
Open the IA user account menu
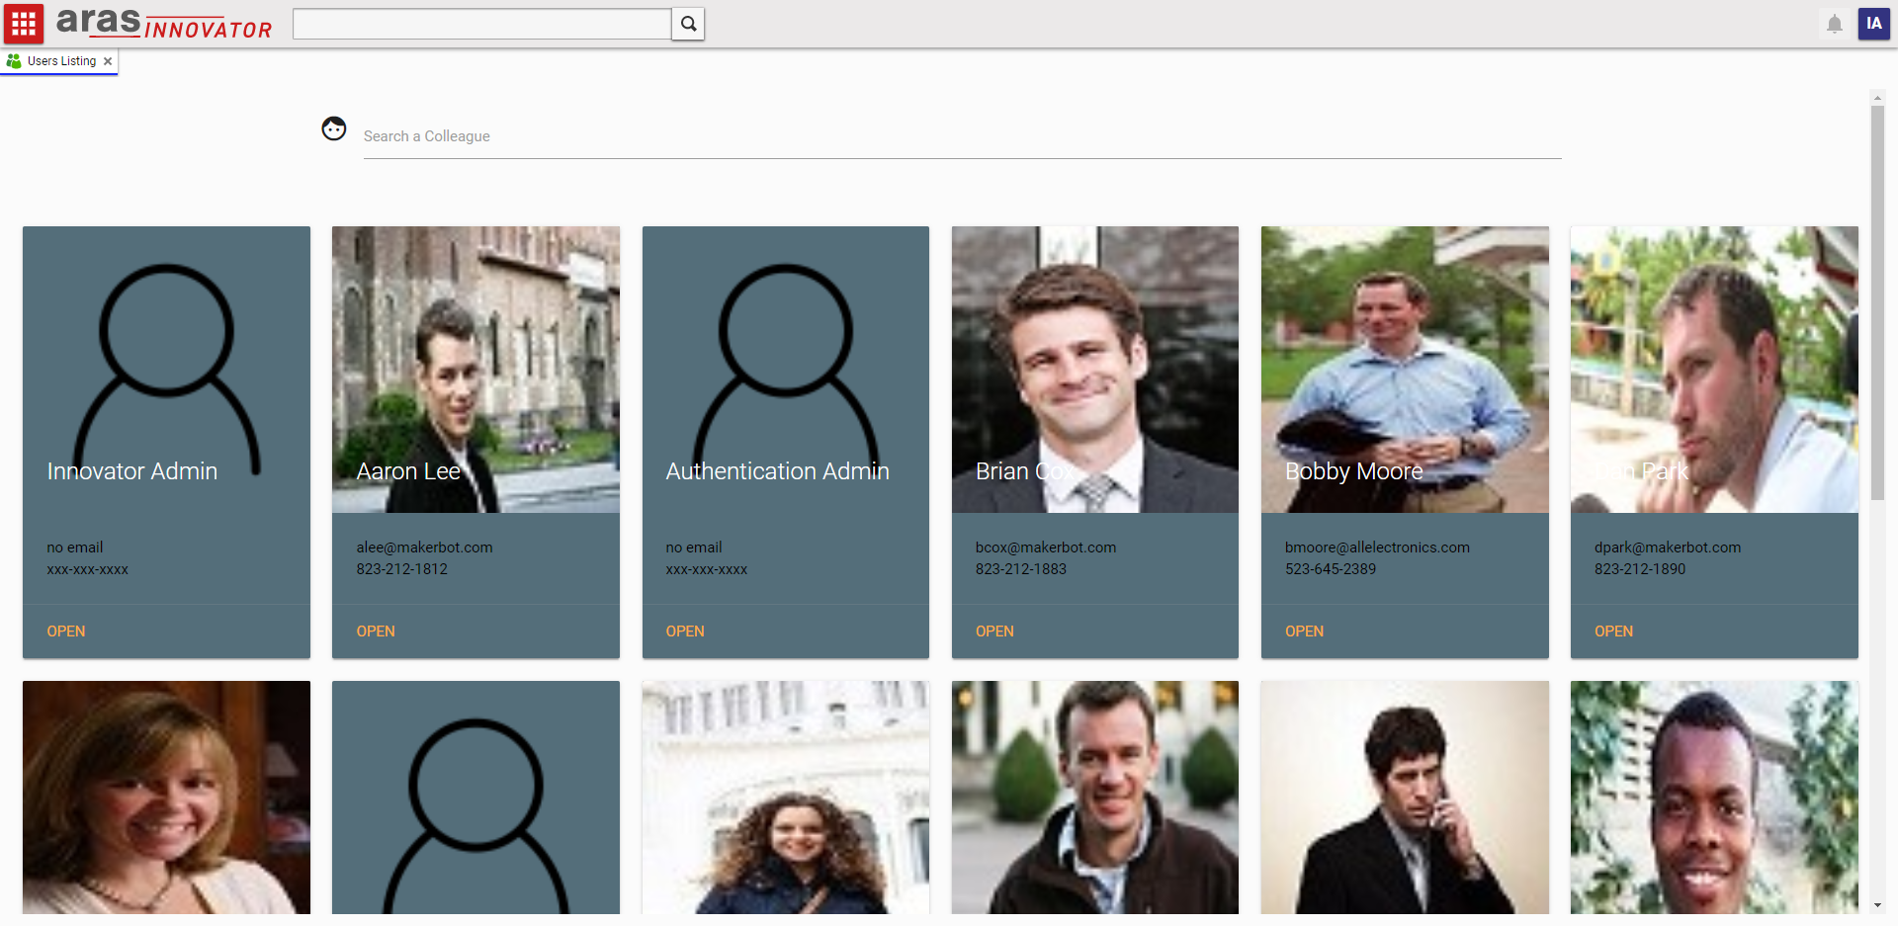click(1874, 24)
